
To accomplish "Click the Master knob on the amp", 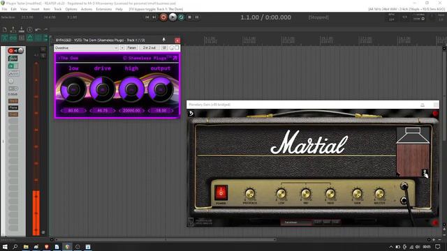I will click(x=379, y=194).
